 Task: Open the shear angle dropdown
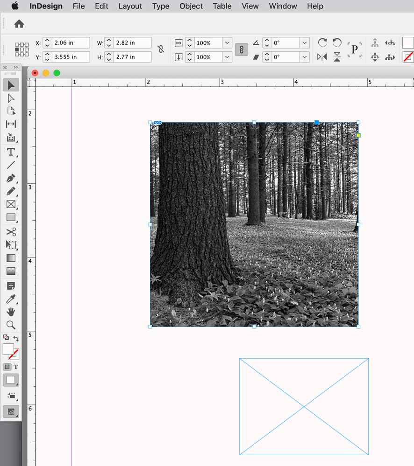(305, 57)
